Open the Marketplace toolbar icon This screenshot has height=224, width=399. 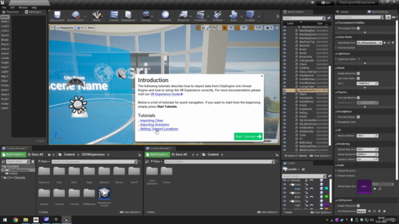click(x=128, y=16)
